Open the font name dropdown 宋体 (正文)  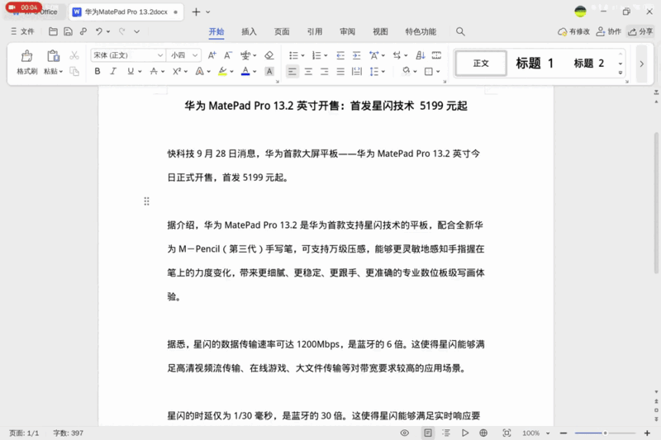click(127, 55)
